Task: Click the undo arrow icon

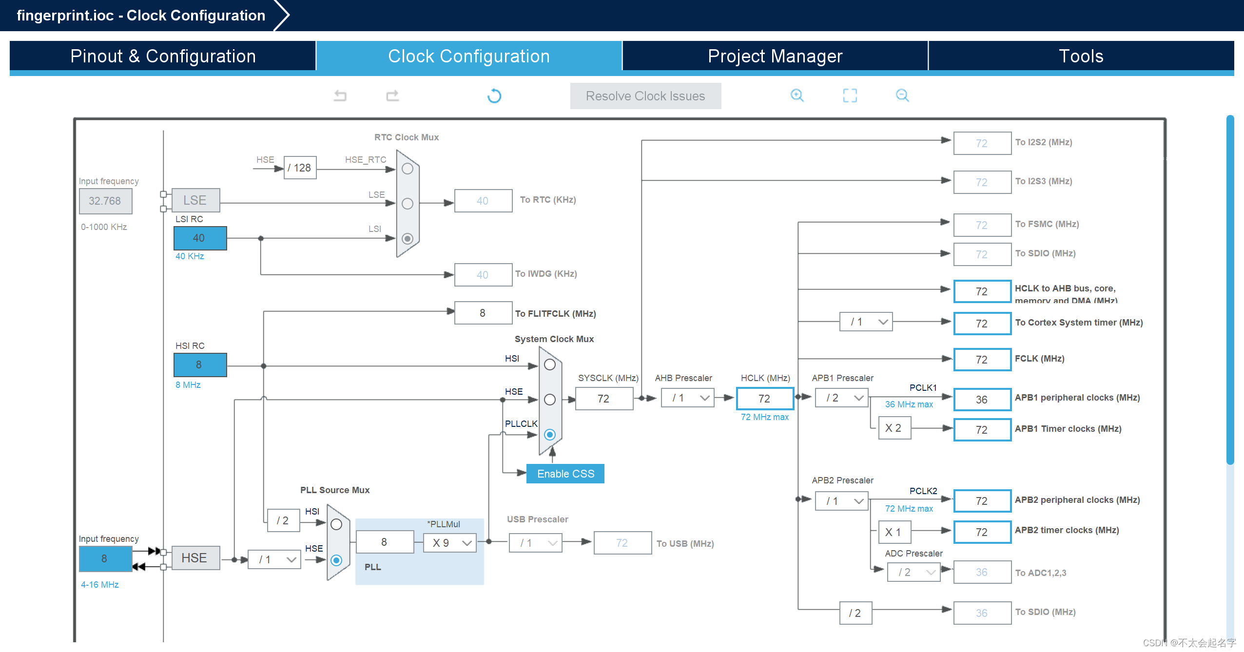Action: click(x=340, y=96)
